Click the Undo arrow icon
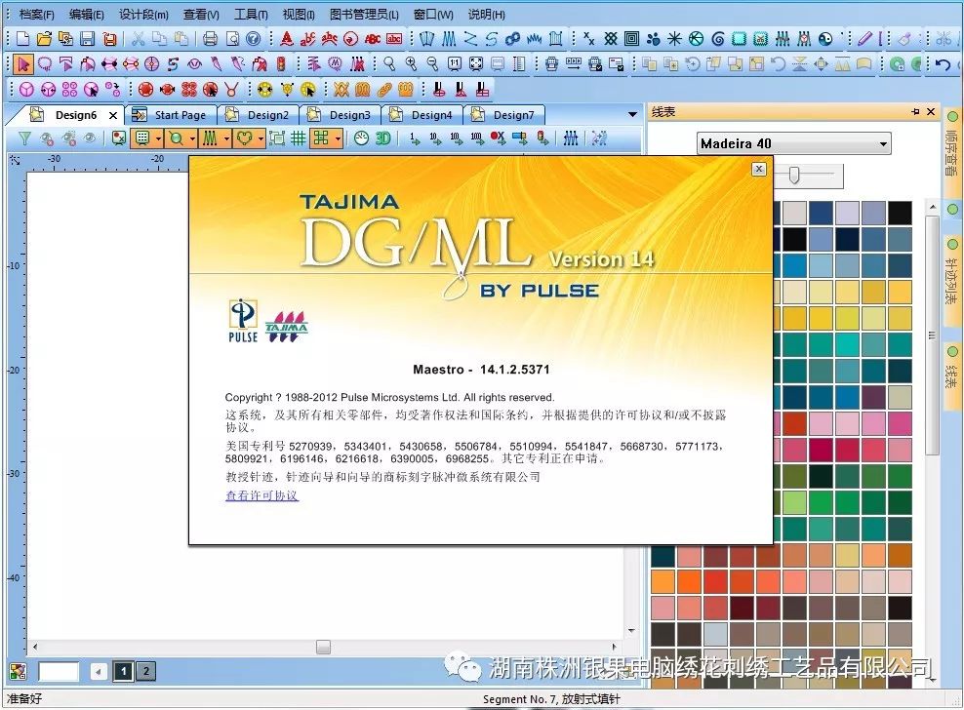964x710 pixels. (x=942, y=64)
